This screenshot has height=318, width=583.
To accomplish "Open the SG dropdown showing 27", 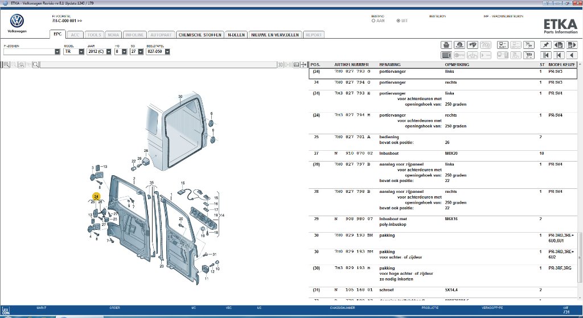I will click(141, 52).
